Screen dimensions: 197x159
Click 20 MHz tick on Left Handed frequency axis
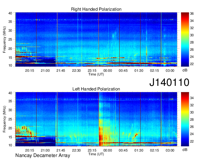click(10, 128)
